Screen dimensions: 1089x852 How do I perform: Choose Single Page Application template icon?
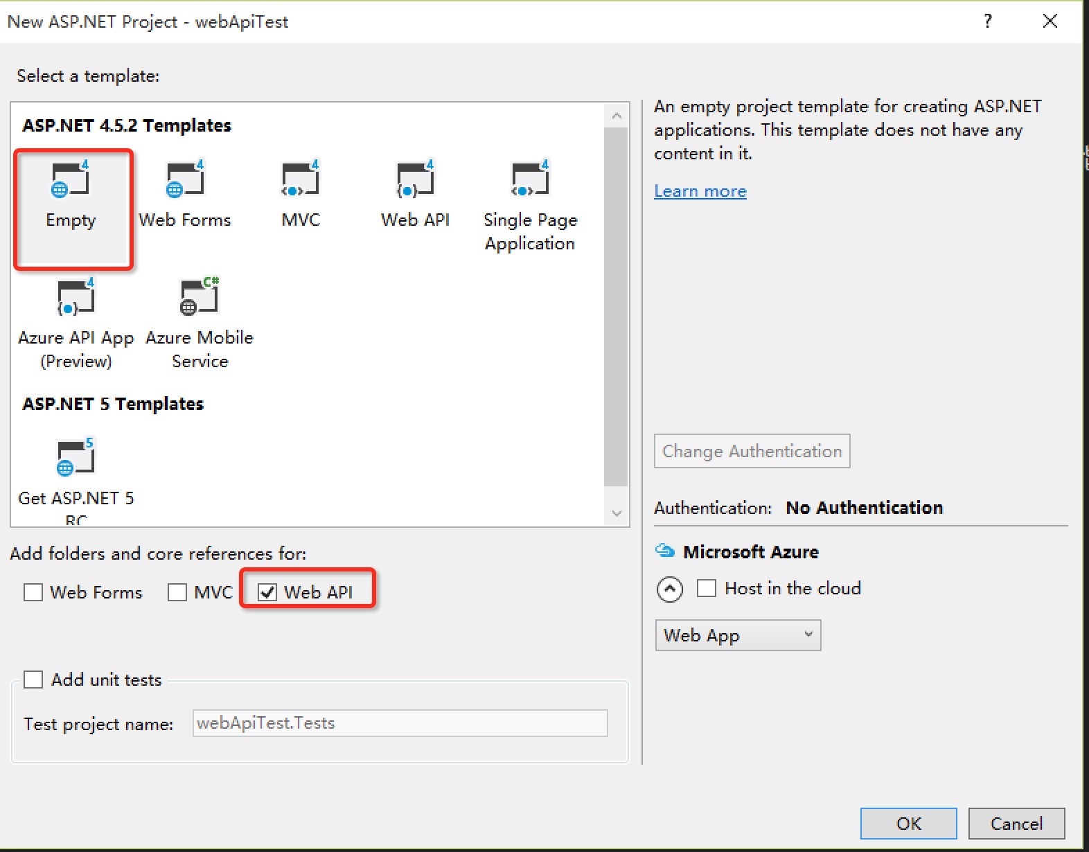(x=530, y=179)
